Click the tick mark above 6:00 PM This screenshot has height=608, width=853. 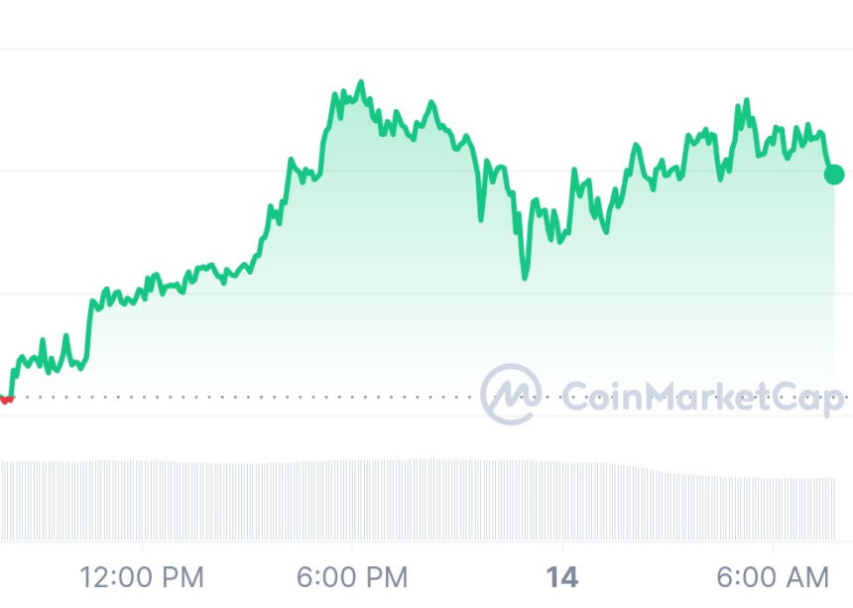click(x=353, y=547)
